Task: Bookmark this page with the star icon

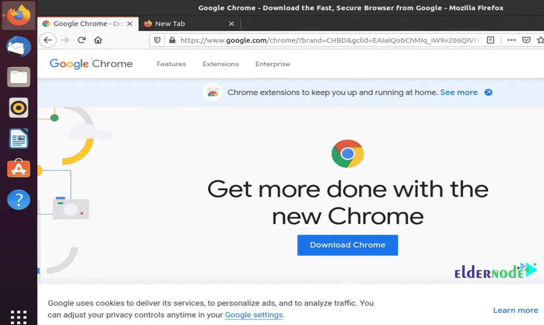Action: point(540,40)
